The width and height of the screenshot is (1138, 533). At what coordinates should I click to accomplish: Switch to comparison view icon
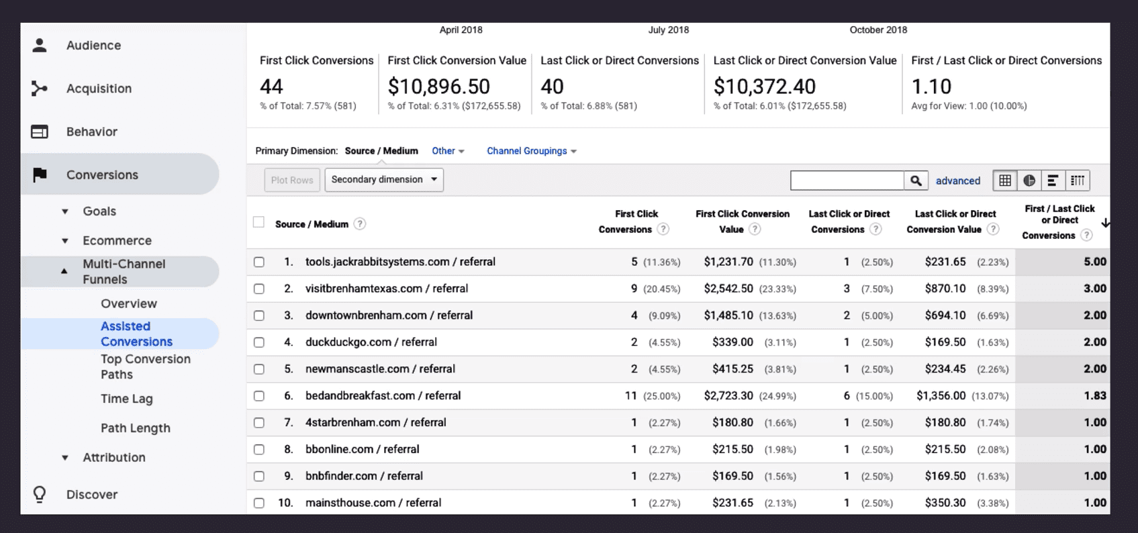point(1078,181)
